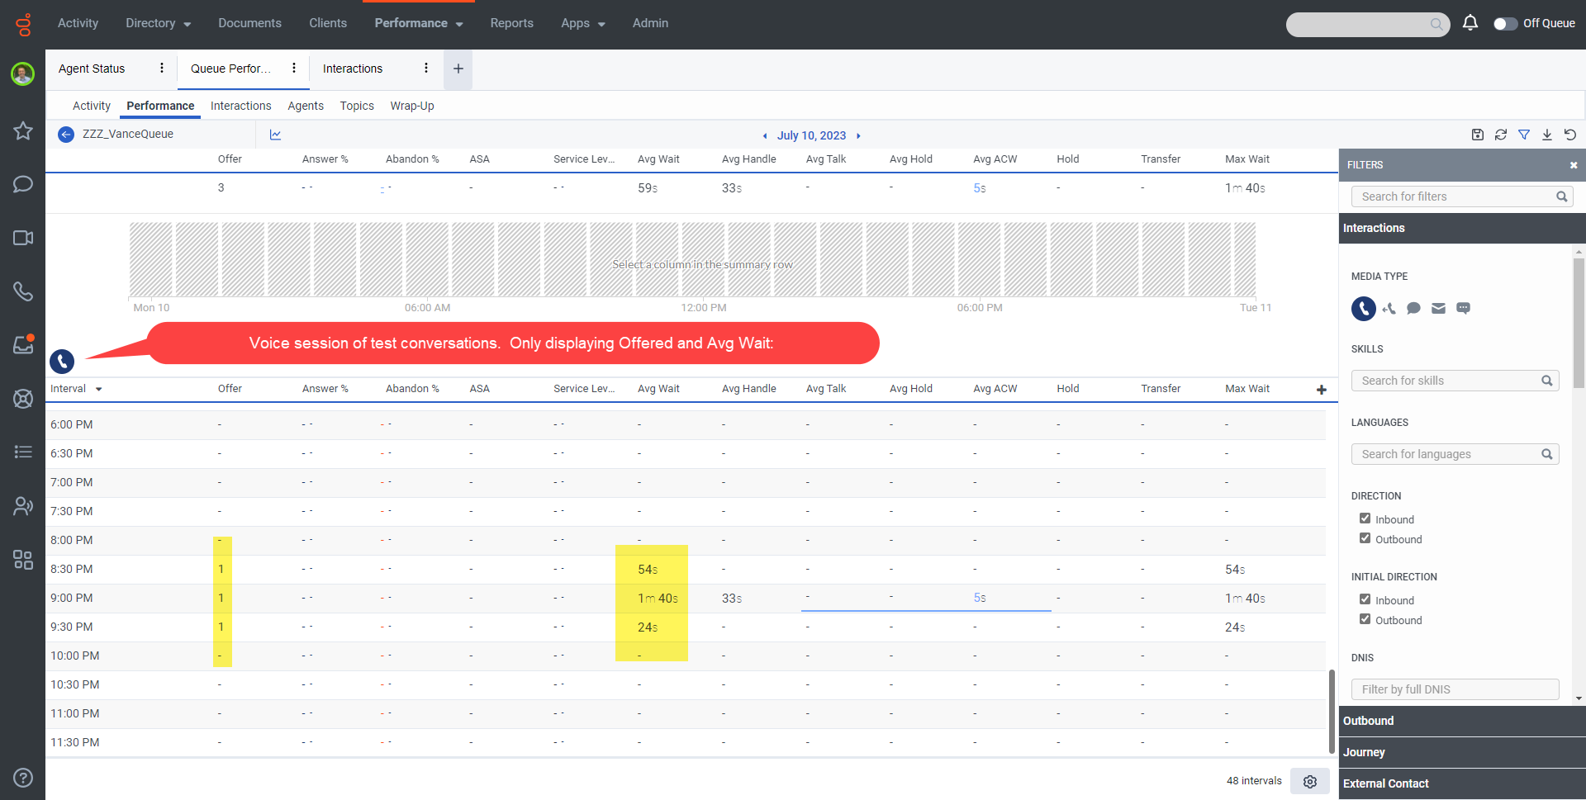This screenshot has width=1586, height=800.
Task: Open favorites star in left sidebar
Action: pyautogui.click(x=23, y=130)
